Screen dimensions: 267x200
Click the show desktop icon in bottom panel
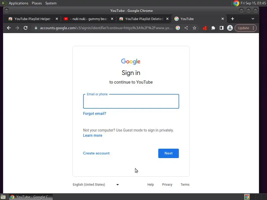pos(3,197)
